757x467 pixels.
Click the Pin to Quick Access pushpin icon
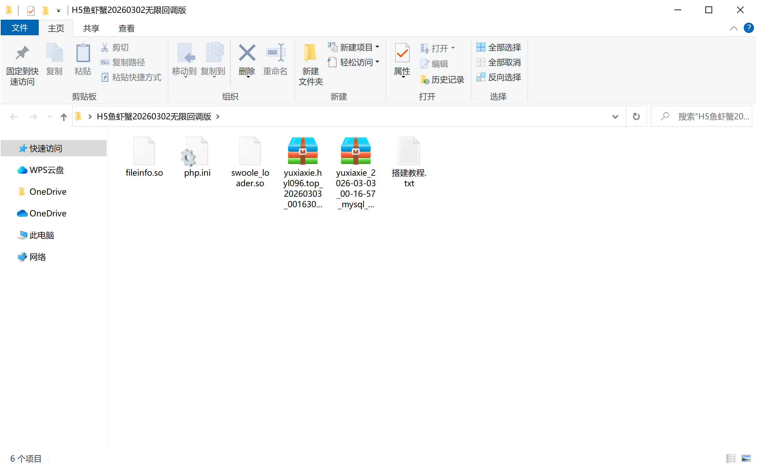[x=22, y=54]
